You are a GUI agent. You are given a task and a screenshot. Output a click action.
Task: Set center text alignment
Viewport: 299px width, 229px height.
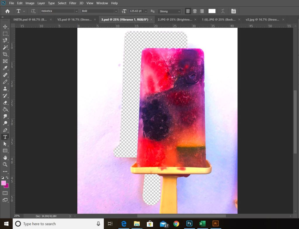[195, 11]
